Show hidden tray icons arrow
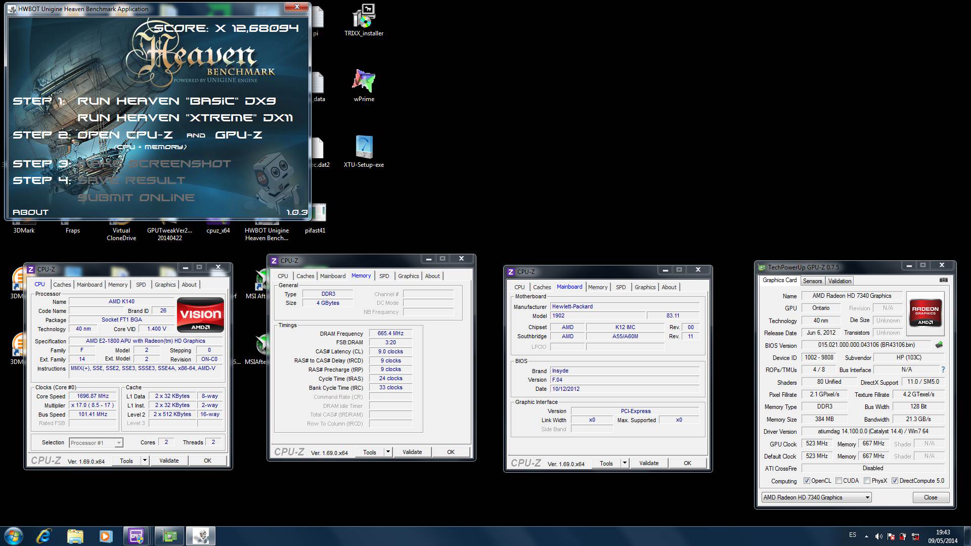 point(866,536)
